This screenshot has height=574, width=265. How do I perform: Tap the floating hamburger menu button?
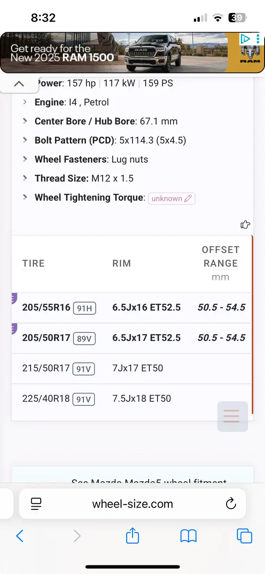click(232, 416)
